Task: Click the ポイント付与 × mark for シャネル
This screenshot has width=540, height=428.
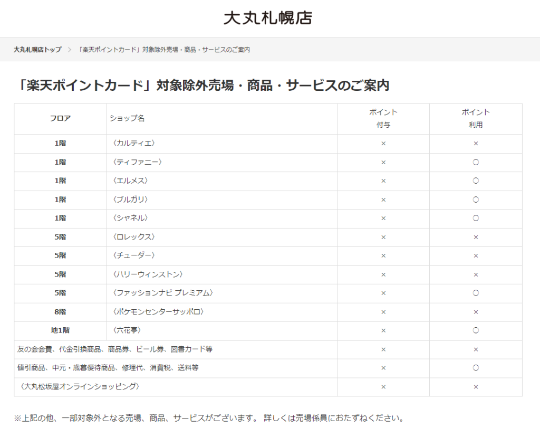Action: pos(383,218)
